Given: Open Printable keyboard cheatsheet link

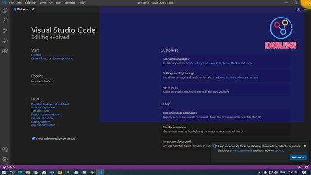Looking at the screenshot, I should (x=50, y=104).
